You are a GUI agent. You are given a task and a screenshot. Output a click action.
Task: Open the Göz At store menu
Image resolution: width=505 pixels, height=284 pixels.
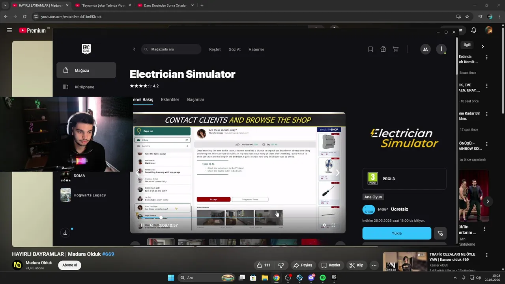click(234, 49)
